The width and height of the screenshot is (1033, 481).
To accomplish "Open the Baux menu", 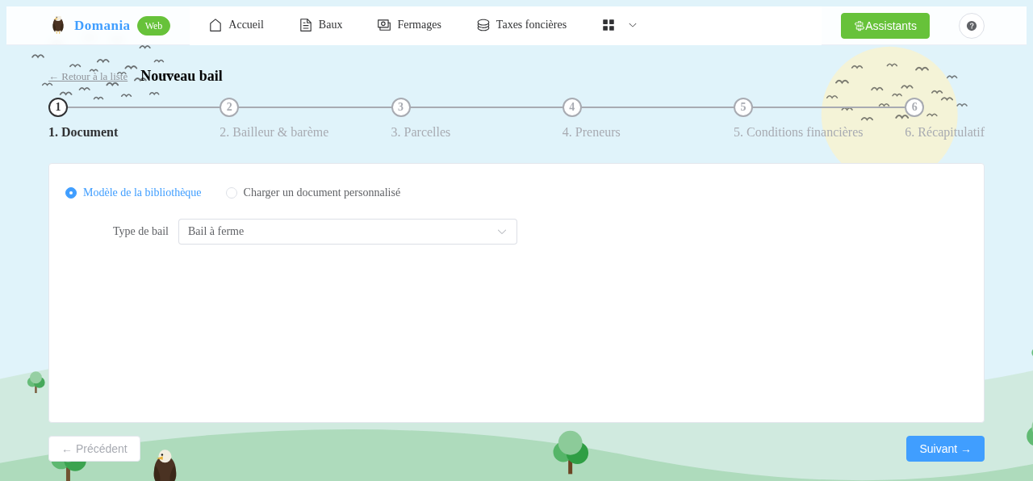I will coord(321,25).
